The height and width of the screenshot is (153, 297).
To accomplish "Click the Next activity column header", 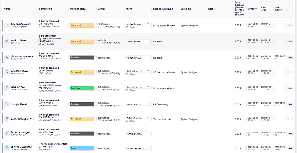I will click(279, 9).
